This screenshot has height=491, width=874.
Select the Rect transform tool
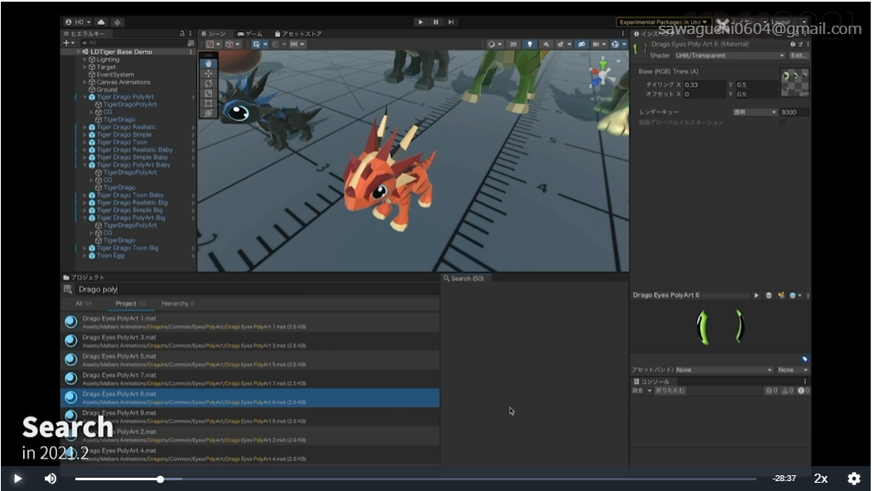209,103
